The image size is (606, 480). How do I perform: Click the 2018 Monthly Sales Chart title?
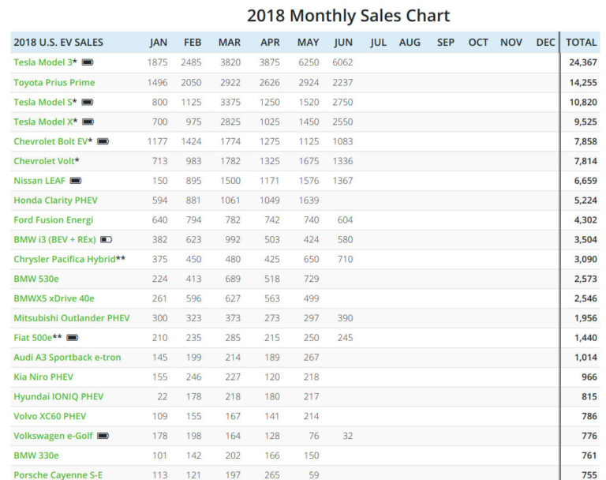click(x=348, y=17)
